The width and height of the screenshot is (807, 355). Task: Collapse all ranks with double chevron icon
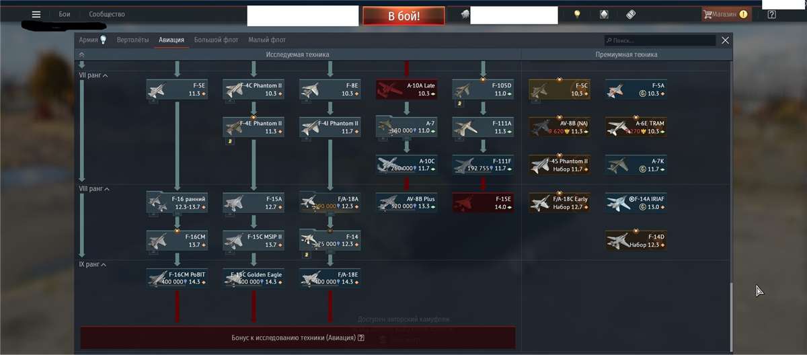coord(82,54)
